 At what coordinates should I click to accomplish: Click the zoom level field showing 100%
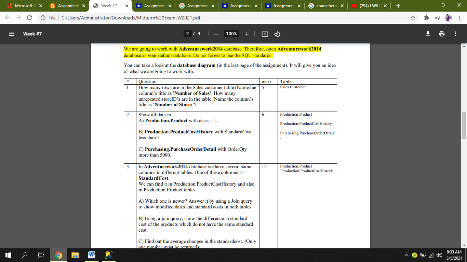231,34
